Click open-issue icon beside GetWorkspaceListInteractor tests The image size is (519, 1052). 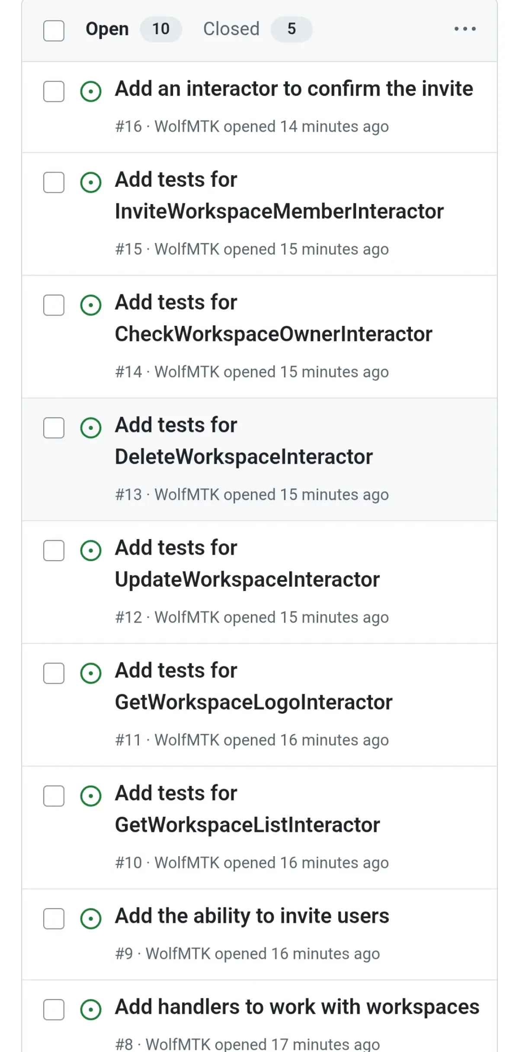pyautogui.click(x=91, y=796)
